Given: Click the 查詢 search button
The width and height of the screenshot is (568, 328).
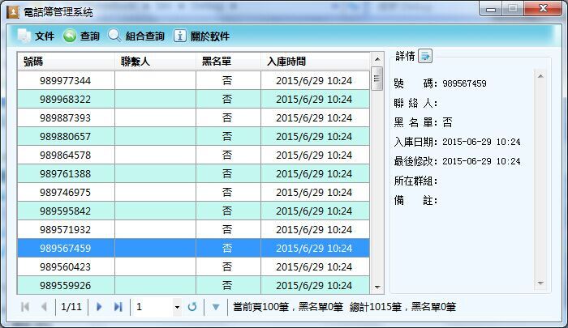Looking at the screenshot, I should coord(81,36).
